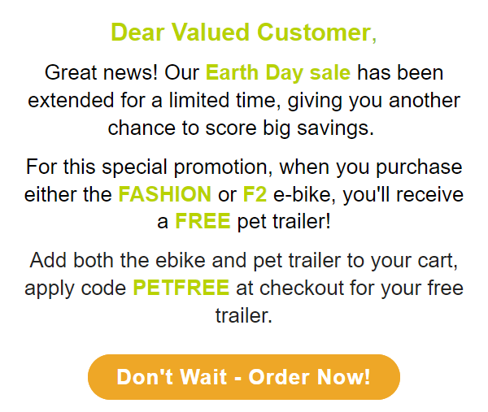
Task: Click the words at checkout for your free
Action: click(350, 288)
